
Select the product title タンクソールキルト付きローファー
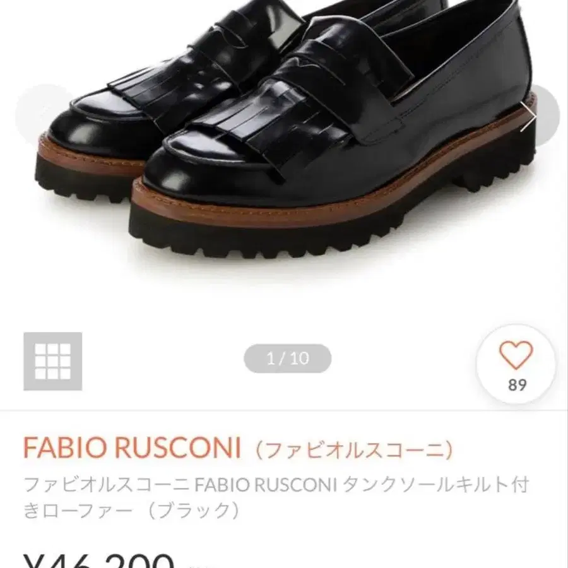tap(276, 497)
